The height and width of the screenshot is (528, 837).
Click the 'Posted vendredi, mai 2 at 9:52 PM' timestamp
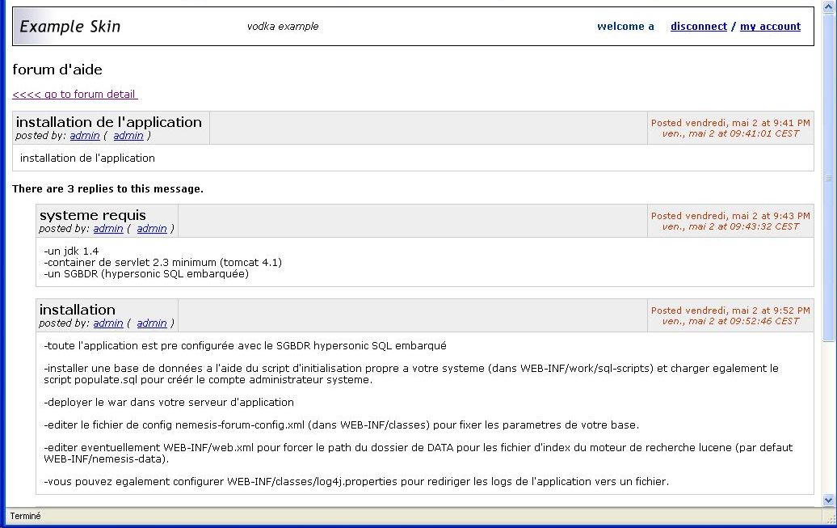[x=730, y=310]
